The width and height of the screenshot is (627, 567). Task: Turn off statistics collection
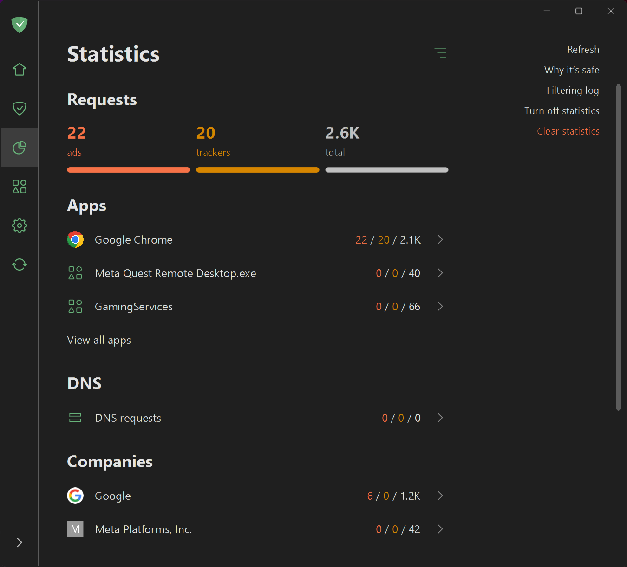click(x=562, y=110)
